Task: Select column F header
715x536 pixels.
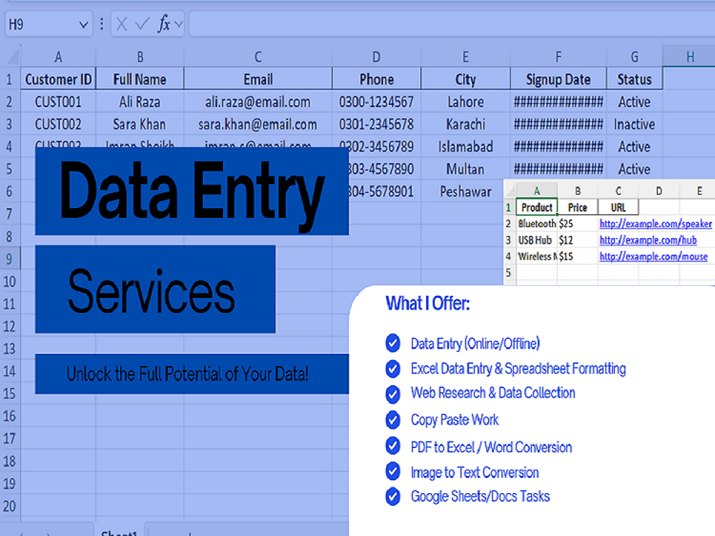Action: point(558,56)
